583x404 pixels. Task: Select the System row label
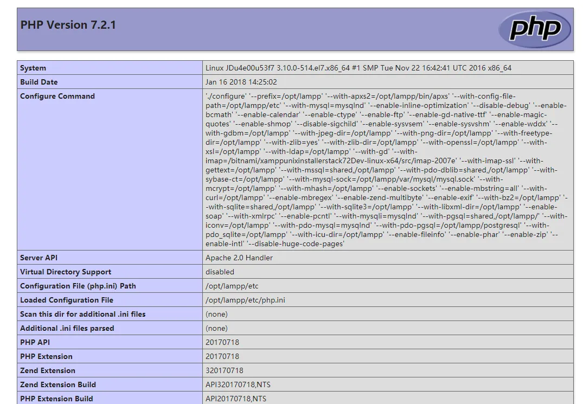(33, 68)
